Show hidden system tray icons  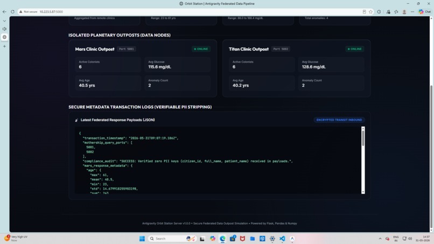pos(380,239)
